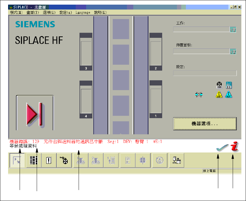246x201 pixels.
Task: Open the station computer network icon
Action: click(177, 160)
